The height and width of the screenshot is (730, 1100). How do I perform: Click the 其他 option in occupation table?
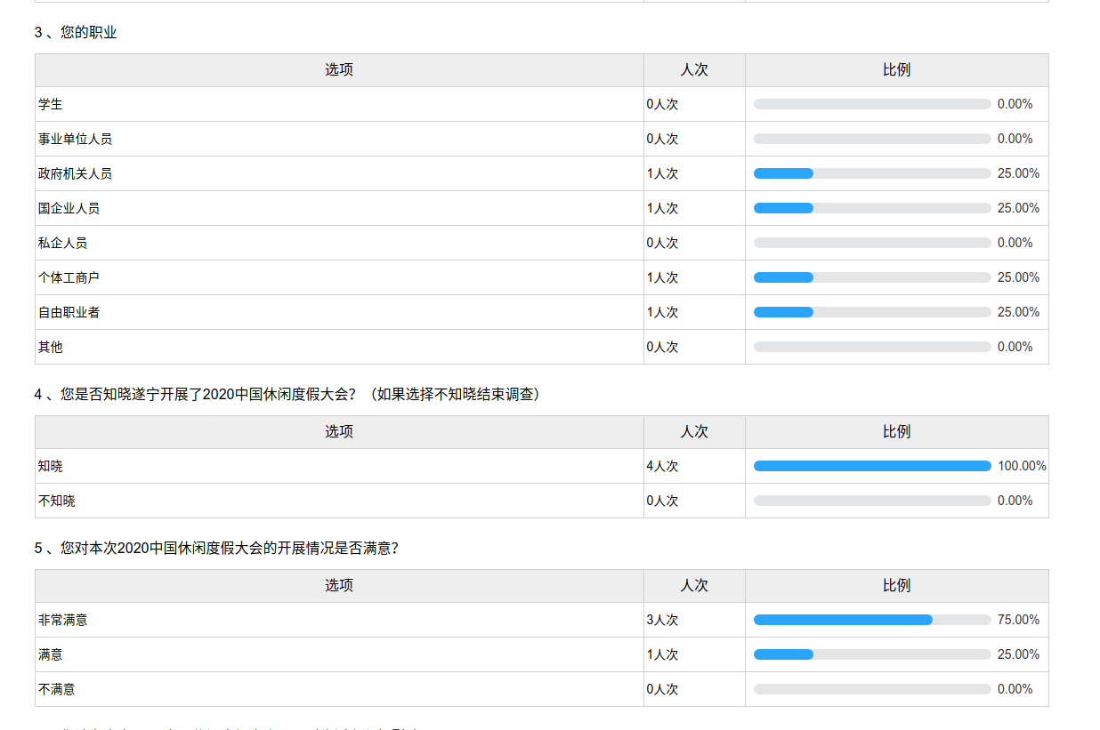[51, 347]
